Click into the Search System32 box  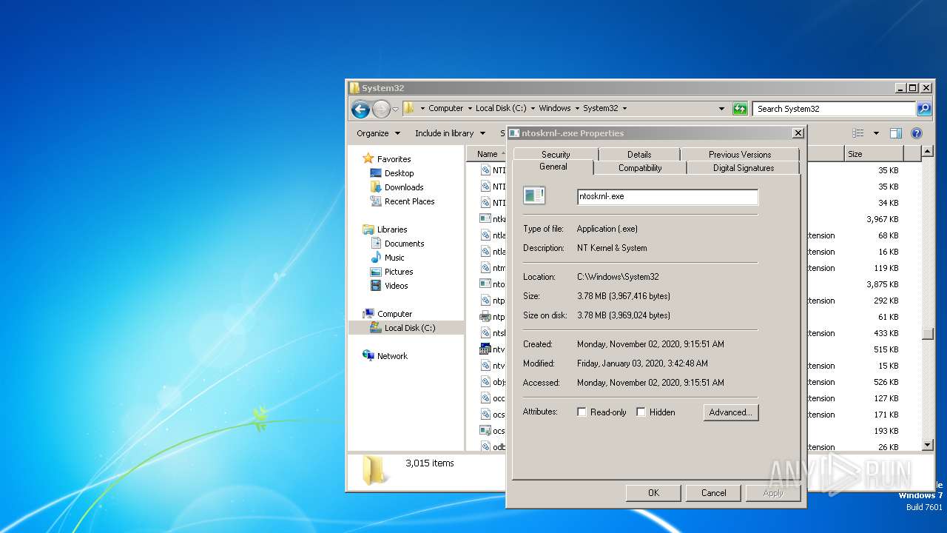point(834,109)
